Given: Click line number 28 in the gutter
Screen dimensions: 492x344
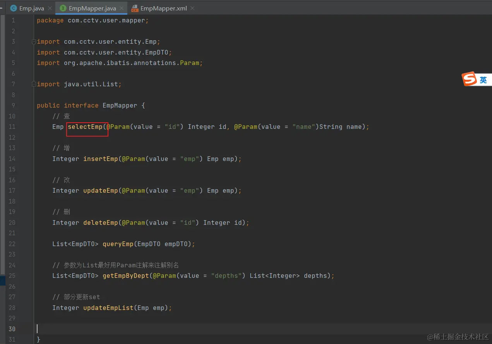Looking at the screenshot, I should 12,308.
